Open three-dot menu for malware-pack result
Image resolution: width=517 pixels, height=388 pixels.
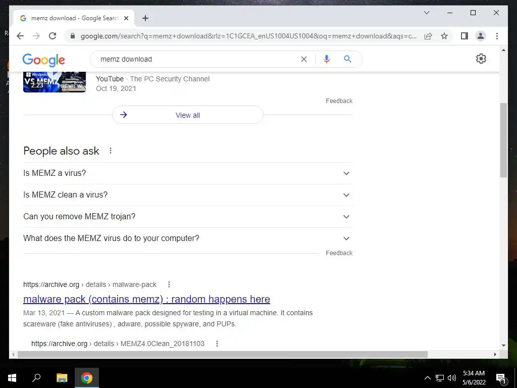[x=169, y=284]
